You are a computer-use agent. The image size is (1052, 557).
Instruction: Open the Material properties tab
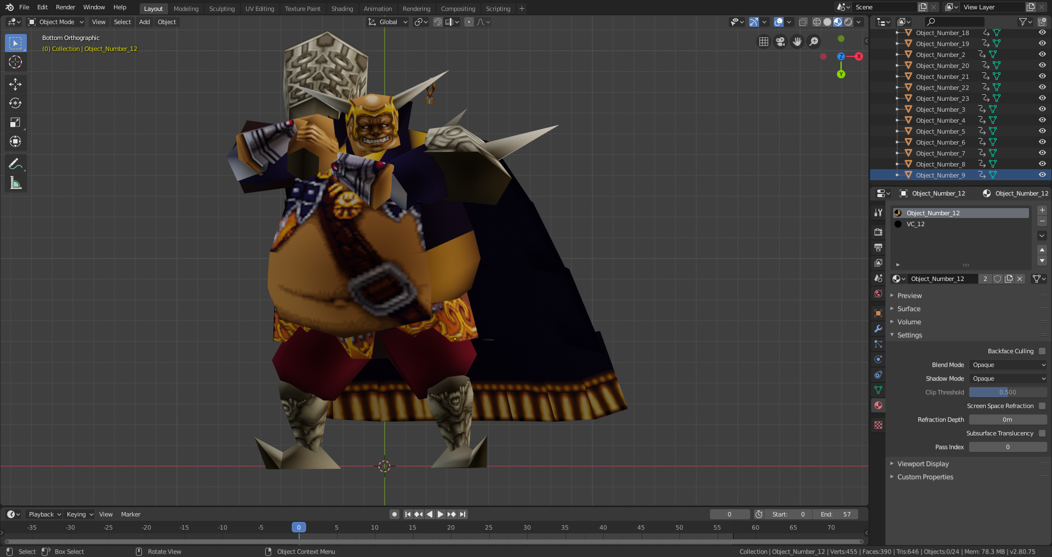pyautogui.click(x=878, y=405)
